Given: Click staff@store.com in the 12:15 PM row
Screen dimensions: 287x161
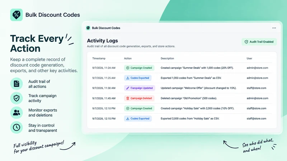Looking at the screenshot, I should tap(257, 119).
